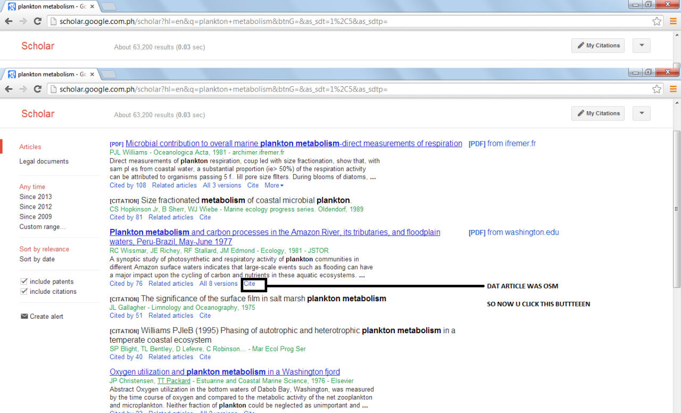Image resolution: width=681 pixels, height=413 pixels.
Task: Open PDF from ifremer.fr
Action: (x=502, y=143)
